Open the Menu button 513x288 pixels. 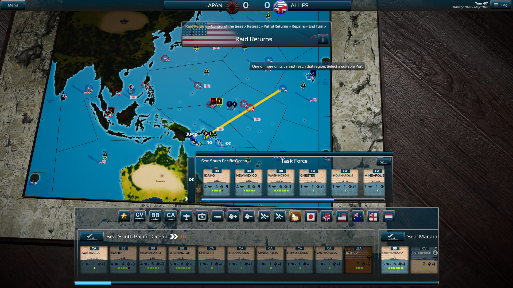[13, 5]
